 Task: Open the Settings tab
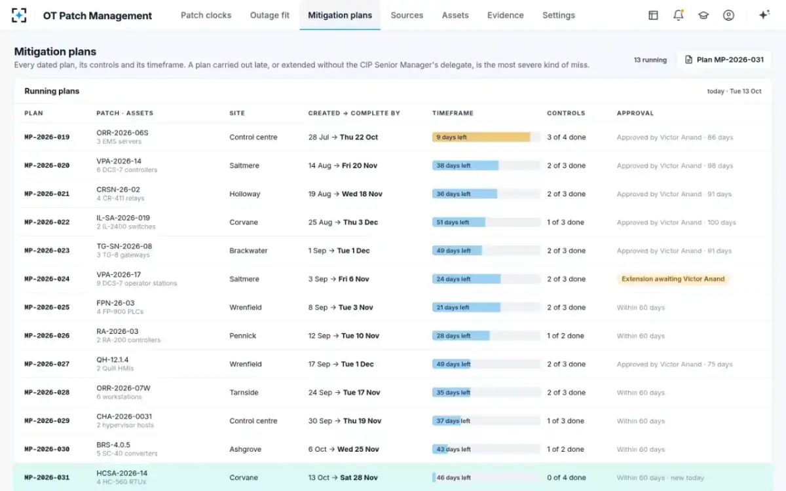point(559,15)
